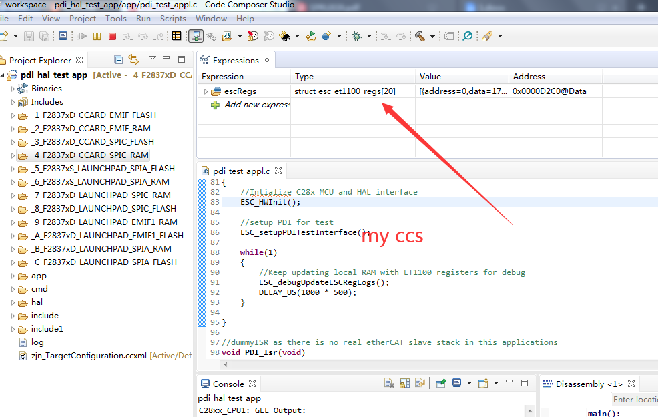Open the Open Console dropdown arrow
The width and height of the screenshot is (658, 417).
[x=496, y=383]
